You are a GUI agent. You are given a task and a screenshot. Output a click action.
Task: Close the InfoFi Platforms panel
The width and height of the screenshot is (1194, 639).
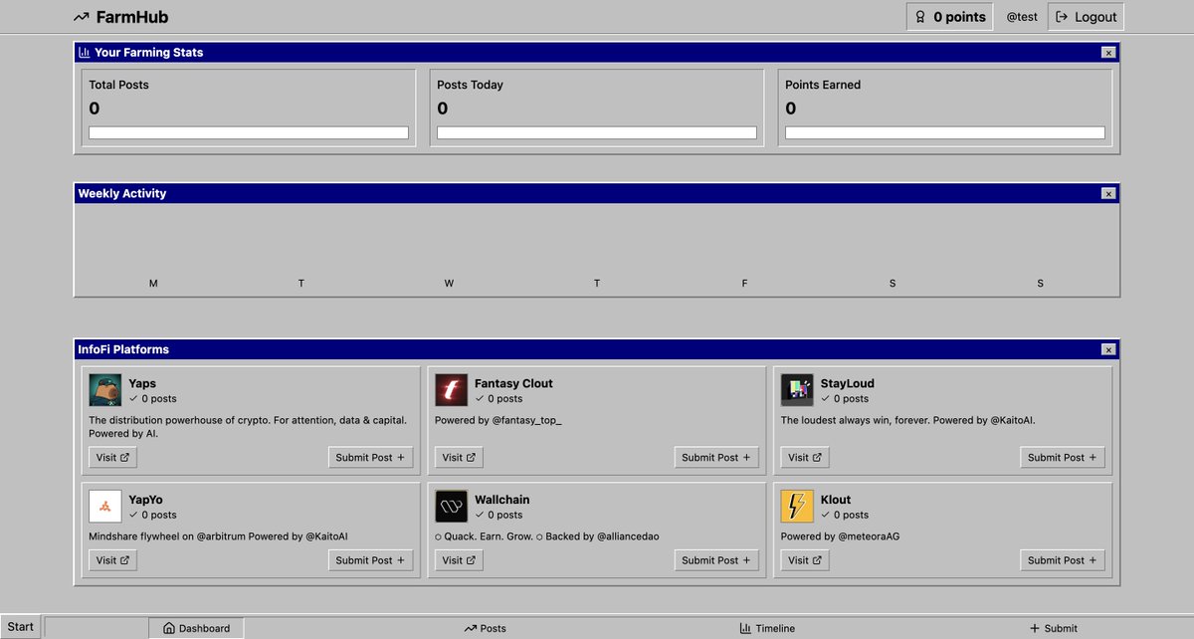(1108, 349)
